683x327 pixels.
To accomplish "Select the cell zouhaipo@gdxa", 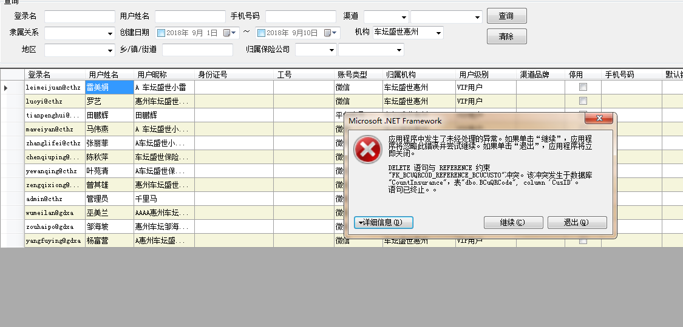I will 55,226.
